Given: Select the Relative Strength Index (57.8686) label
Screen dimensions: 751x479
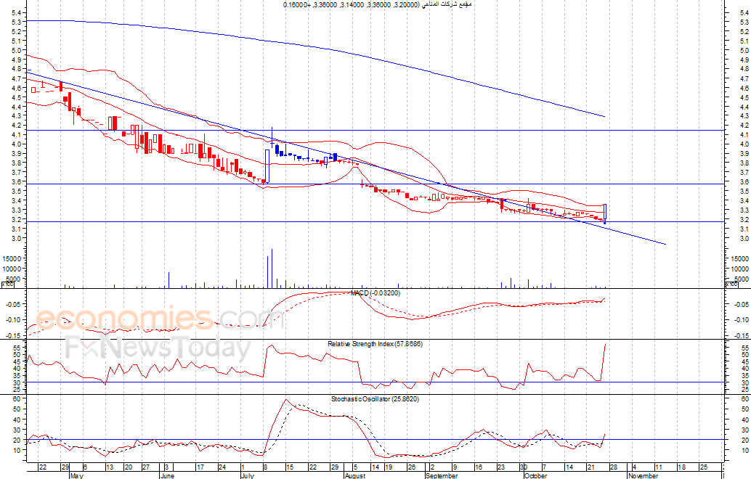Looking at the screenshot, I should click(375, 343).
